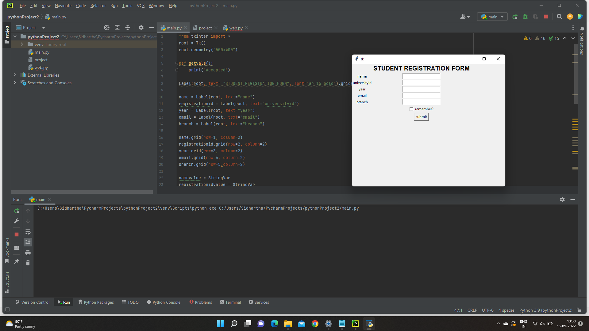Expand the venv folder
The width and height of the screenshot is (589, 331).
click(22, 44)
